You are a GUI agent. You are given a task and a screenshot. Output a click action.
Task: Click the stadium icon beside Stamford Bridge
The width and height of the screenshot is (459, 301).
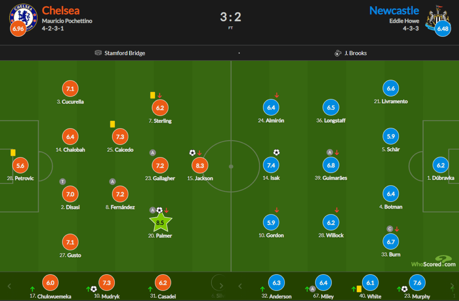click(x=98, y=53)
